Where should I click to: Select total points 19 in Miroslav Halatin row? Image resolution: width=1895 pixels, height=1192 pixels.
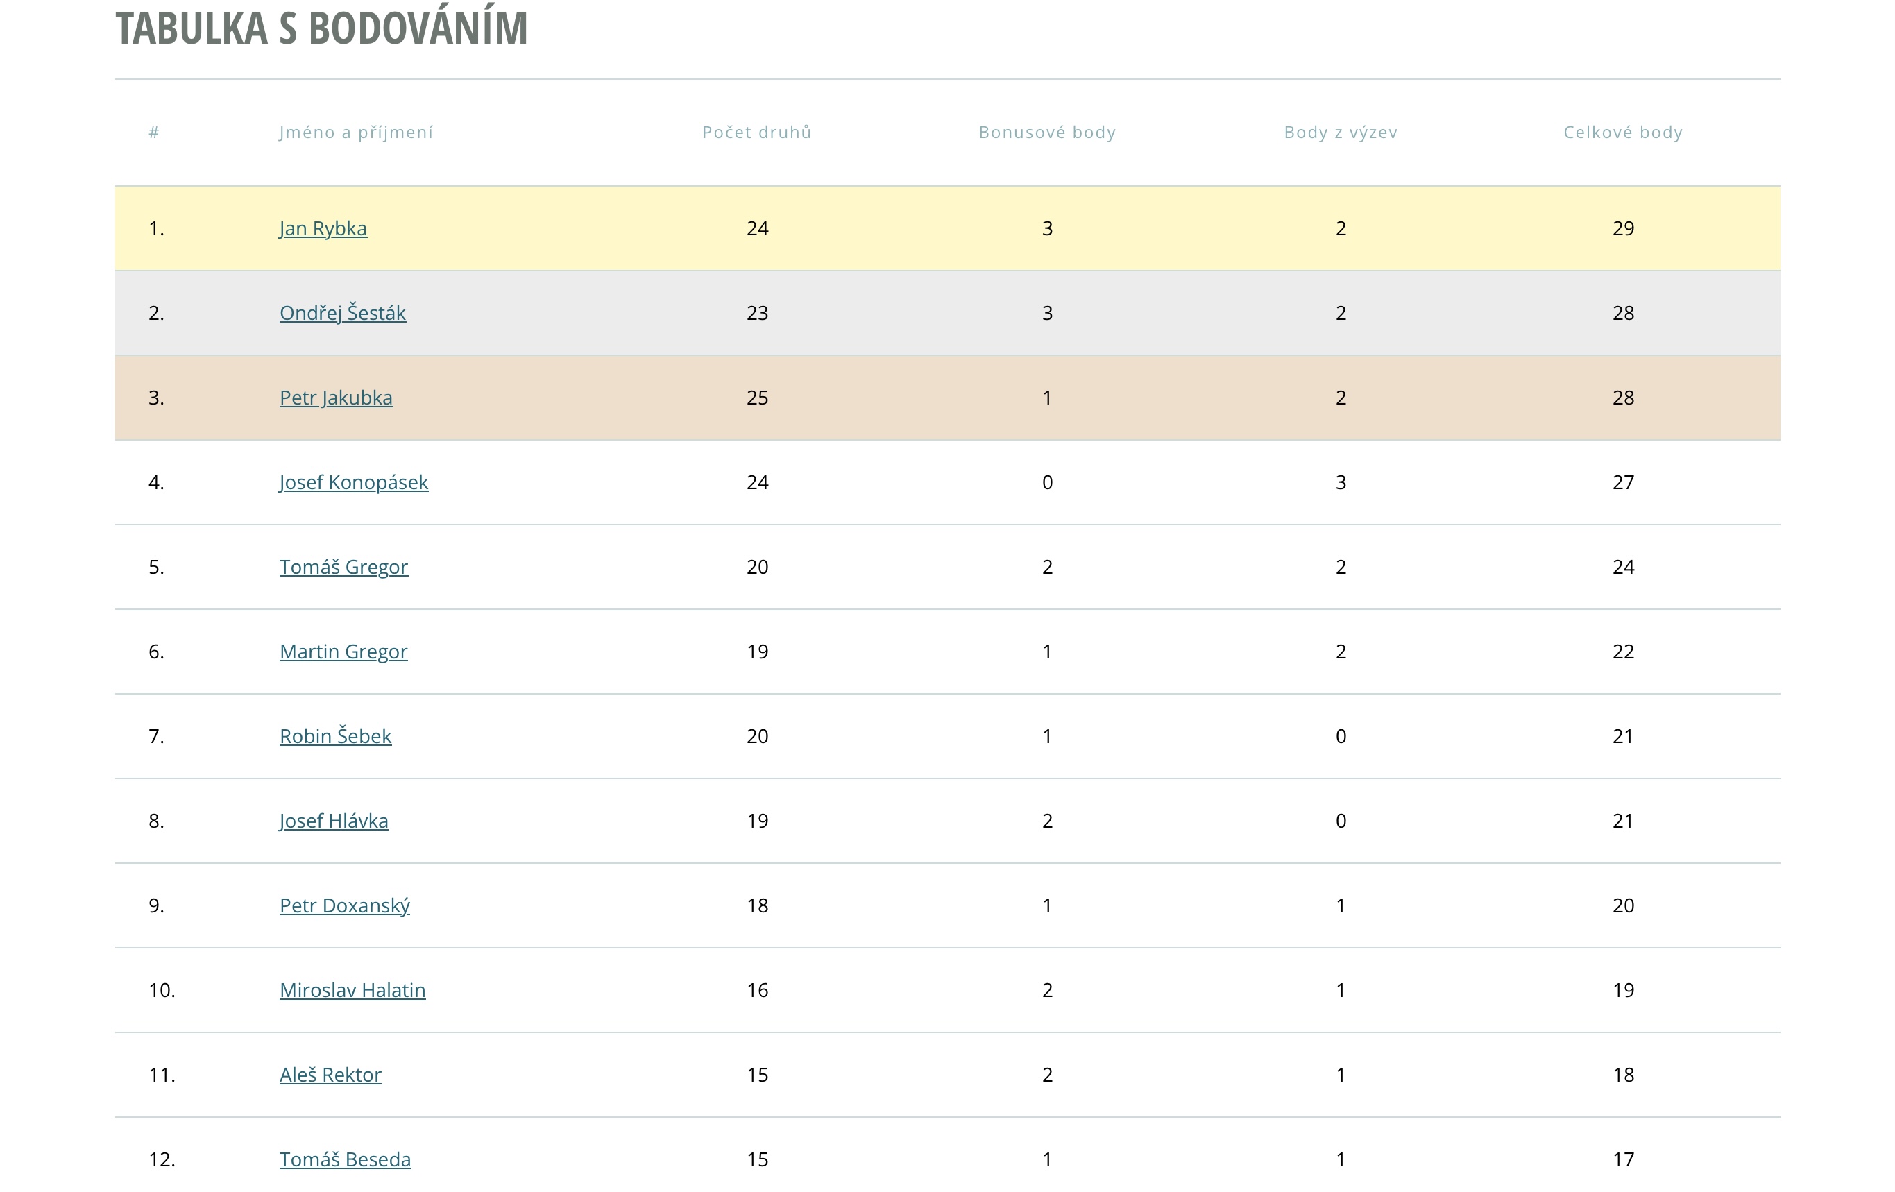1624,990
